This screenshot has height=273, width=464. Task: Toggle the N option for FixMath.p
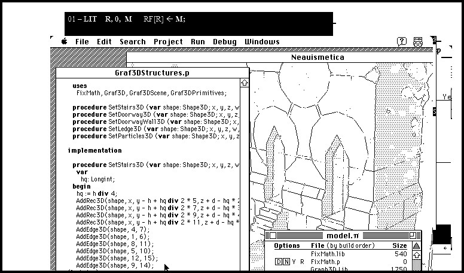coord(286,262)
